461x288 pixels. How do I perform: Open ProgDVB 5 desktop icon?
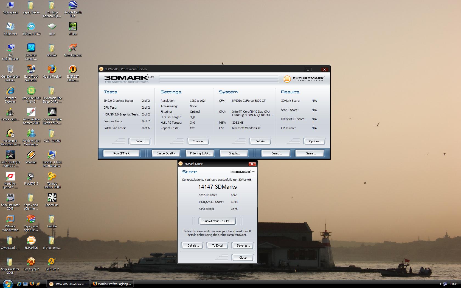31,179
